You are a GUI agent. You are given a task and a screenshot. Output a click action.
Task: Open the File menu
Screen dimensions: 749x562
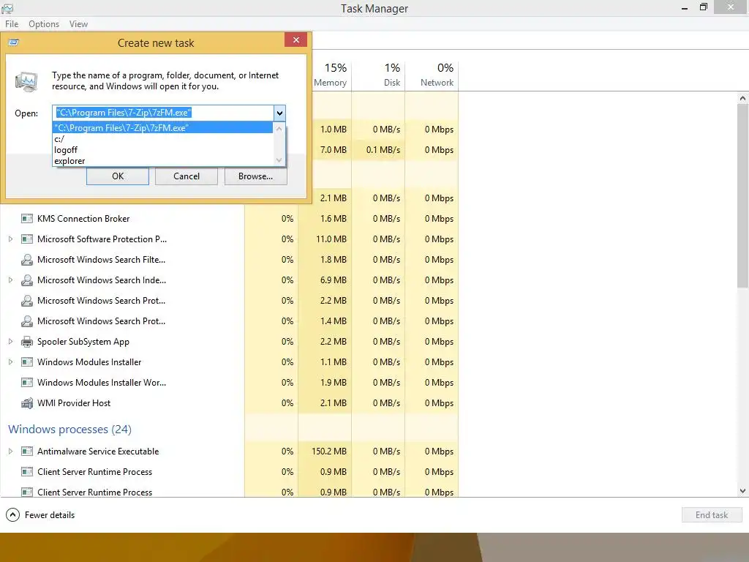point(12,24)
